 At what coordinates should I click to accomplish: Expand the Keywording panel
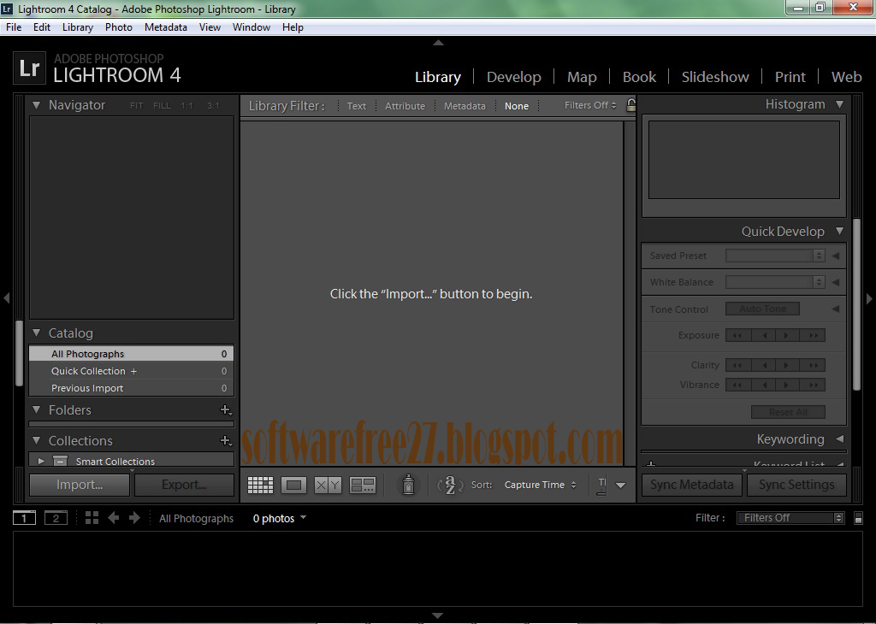click(840, 439)
